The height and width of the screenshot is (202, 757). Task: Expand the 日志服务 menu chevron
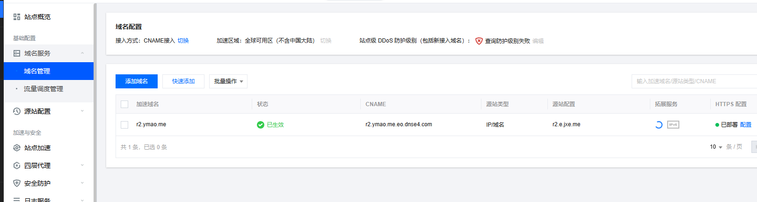[x=82, y=200]
